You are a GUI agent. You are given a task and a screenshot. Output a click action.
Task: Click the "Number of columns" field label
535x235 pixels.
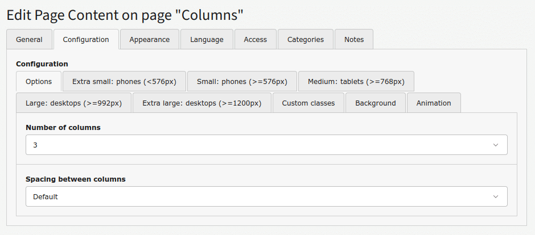[x=63, y=128]
